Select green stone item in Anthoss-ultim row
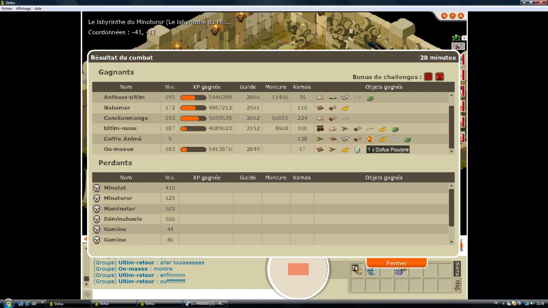548x308 pixels. coord(370,98)
